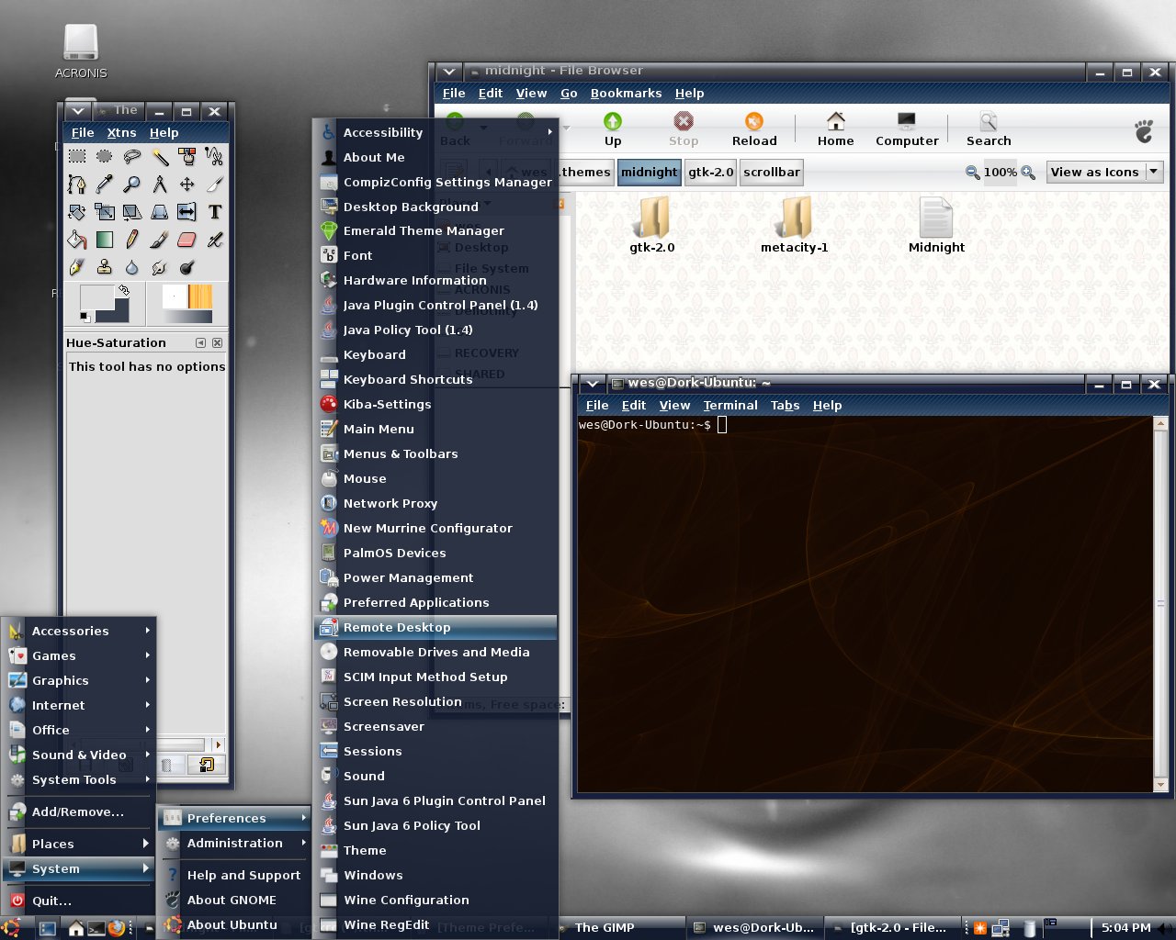Image resolution: width=1176 pixels, height=940 pixels.
Task: Pick the Bucket Fill tool
Action: click(x=77, y=240)
